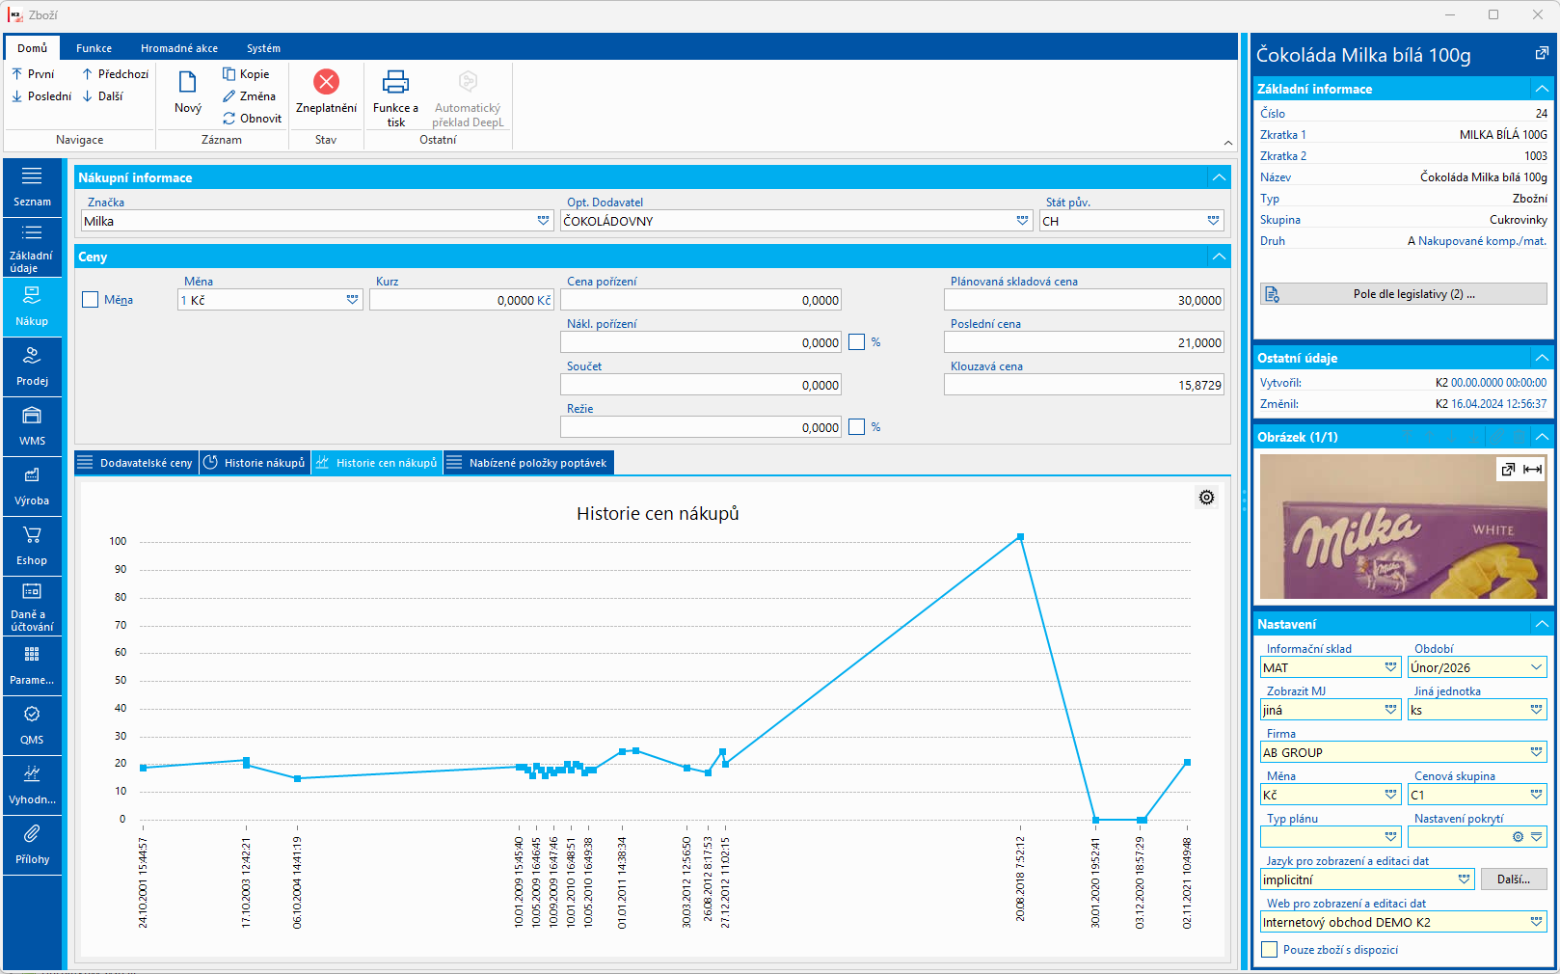Open the Výroba sidebar section
This screenshot has height=974, width=1560.
[32, 486]
